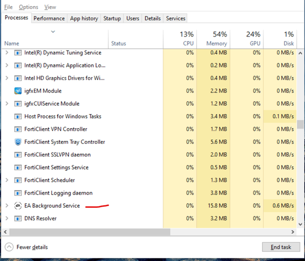Collapse view using Fewer details arrow
This screenshot has width=305, height=261.
tap(9, 247)
